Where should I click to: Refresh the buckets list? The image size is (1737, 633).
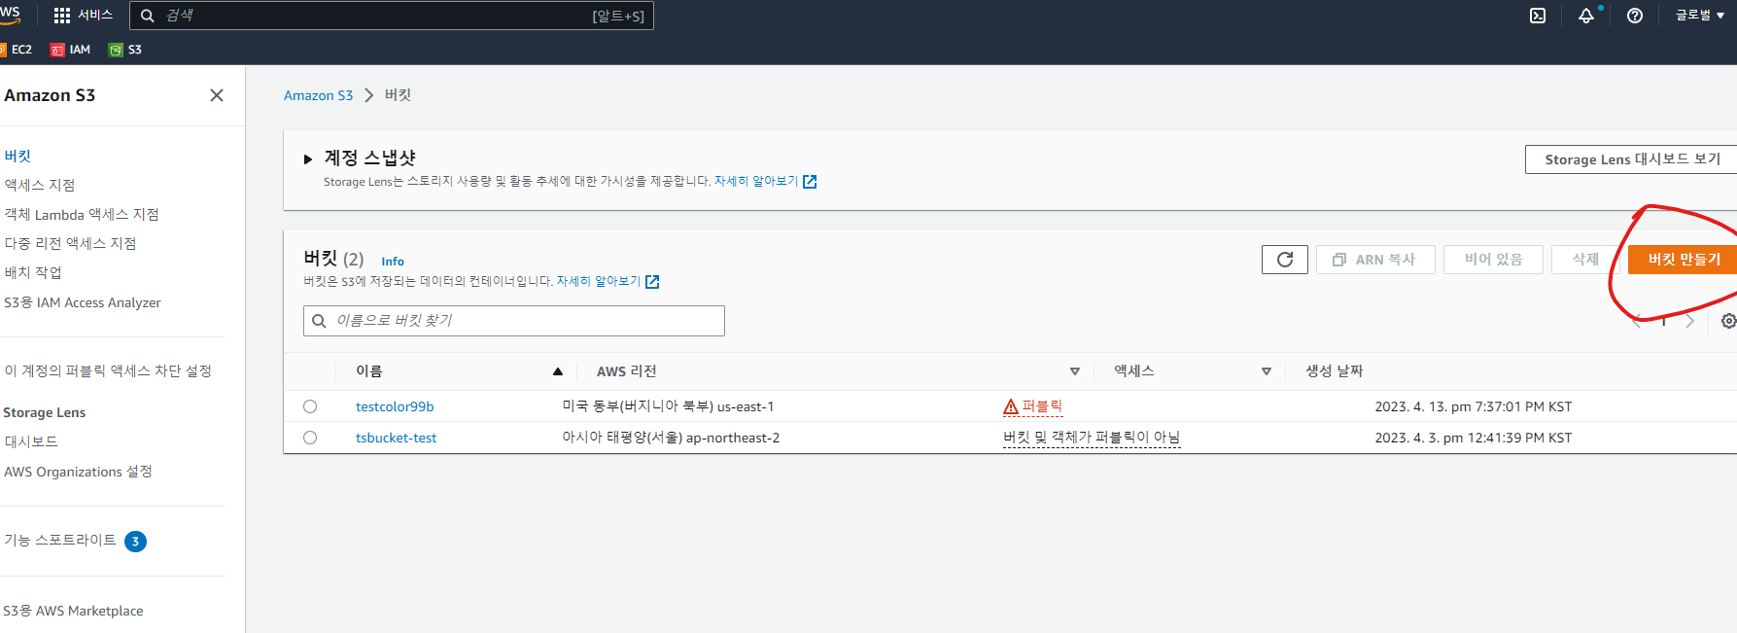click(1285, 260)
